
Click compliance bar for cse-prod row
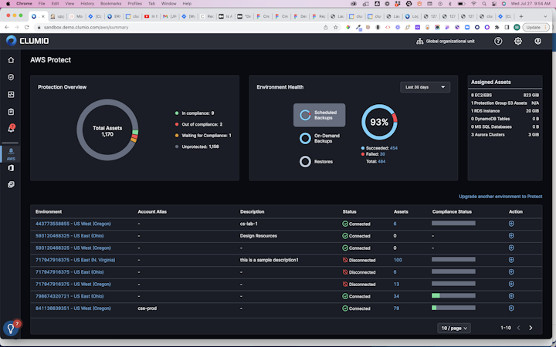tap(453, 308)
